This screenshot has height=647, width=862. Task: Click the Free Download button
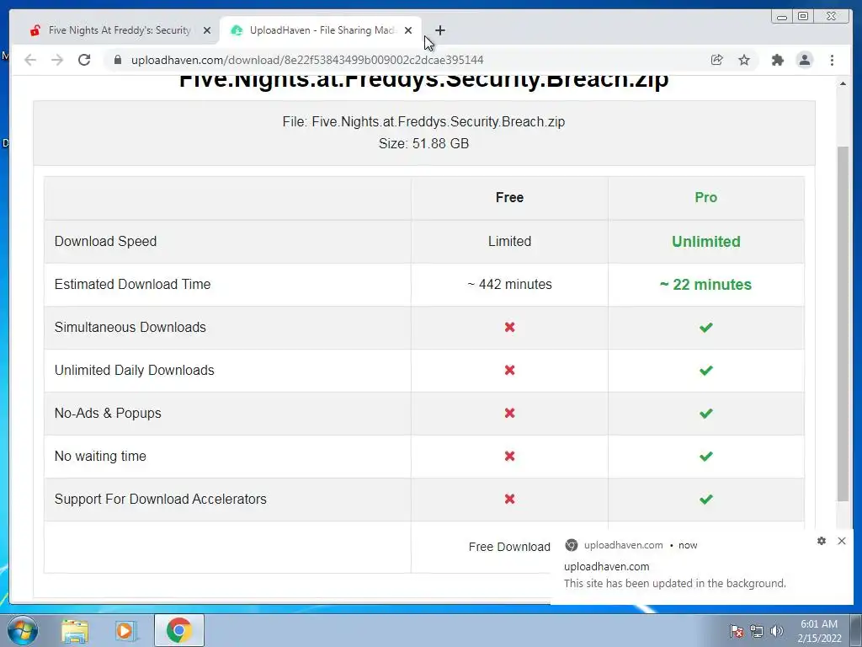[x=509, y=547]
